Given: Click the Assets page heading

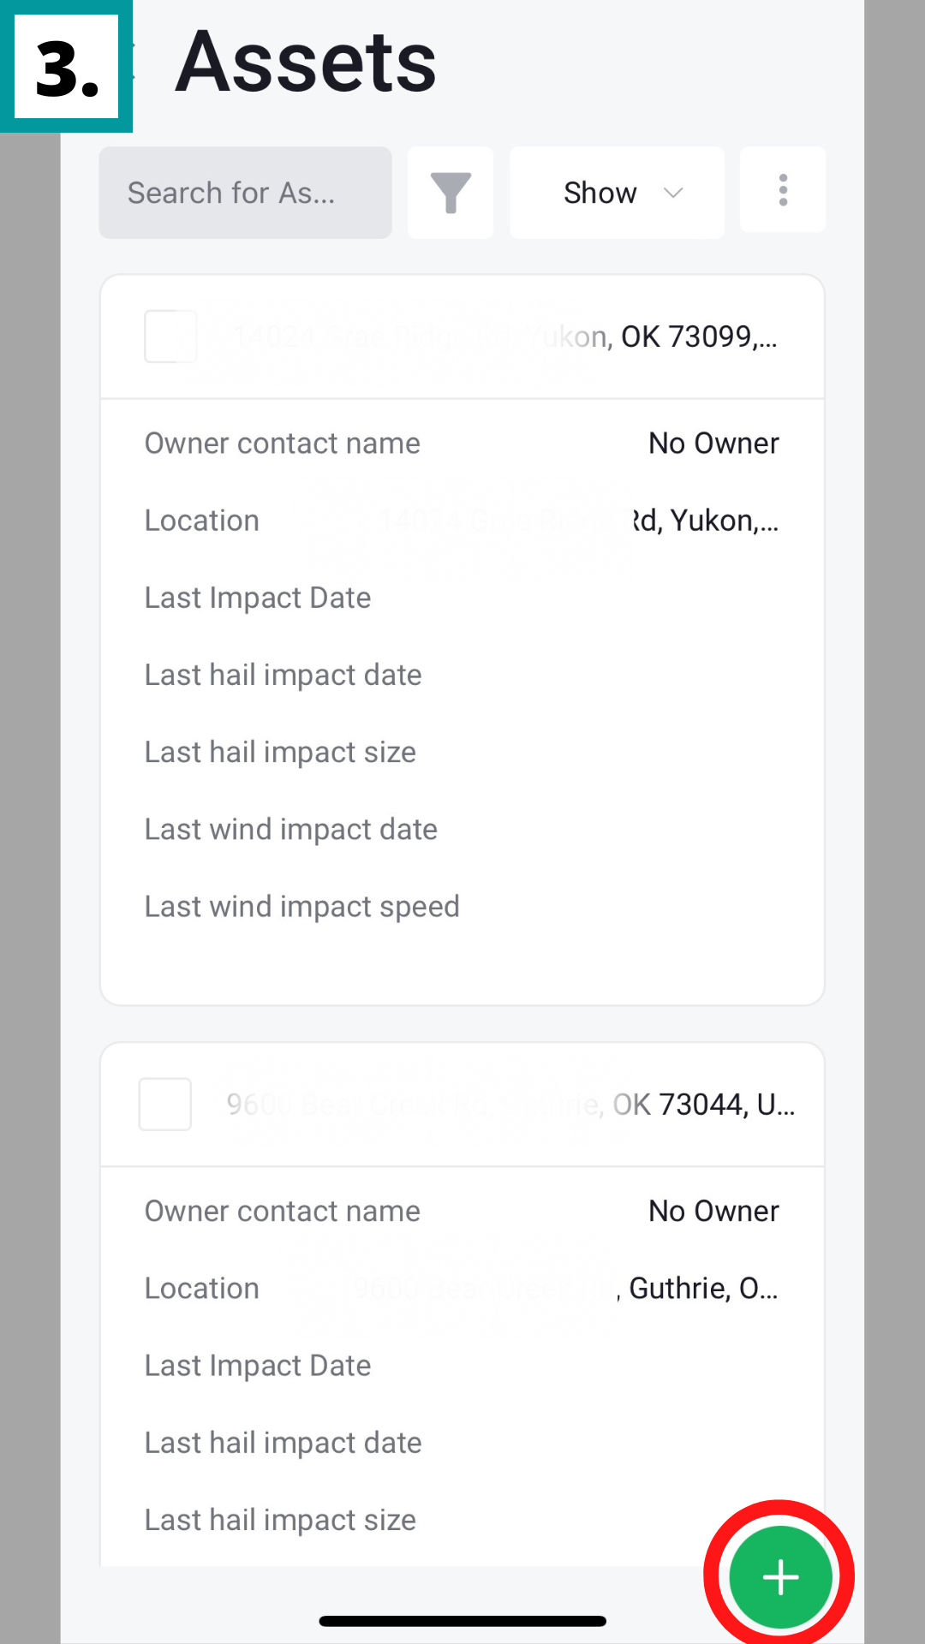Looking at the screenshot, I should pos(306,62).
